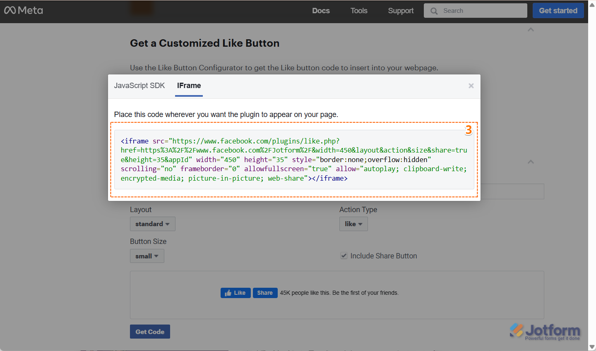This screenshot has height=351, width=596.
Task: Click the thumbs-up Like preview button
Action: click(236, 293)
